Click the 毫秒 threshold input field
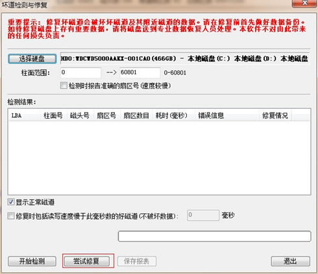The height and width of the screenshot is (274, 318). (x=203, y=215)
